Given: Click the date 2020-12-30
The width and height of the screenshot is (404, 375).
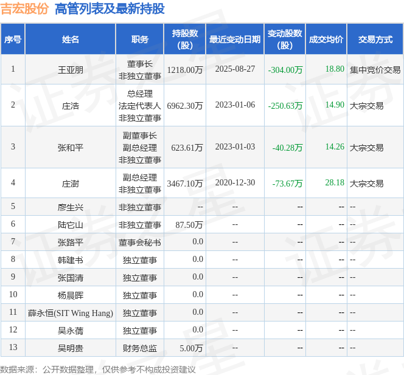Looking at the screenshot, I should click(x=235, y=183).
